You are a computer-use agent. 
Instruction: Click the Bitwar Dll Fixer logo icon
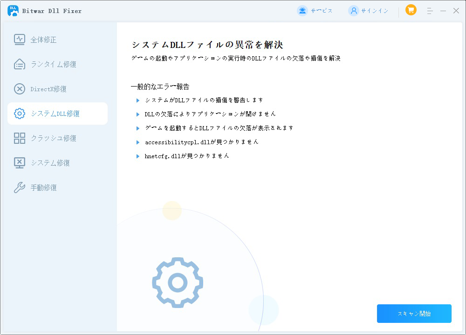click(x=13, y=11)
